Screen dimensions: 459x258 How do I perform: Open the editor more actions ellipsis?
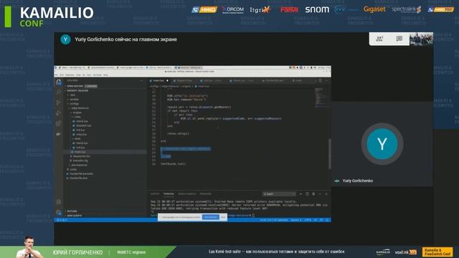click(x=326, y=81)
